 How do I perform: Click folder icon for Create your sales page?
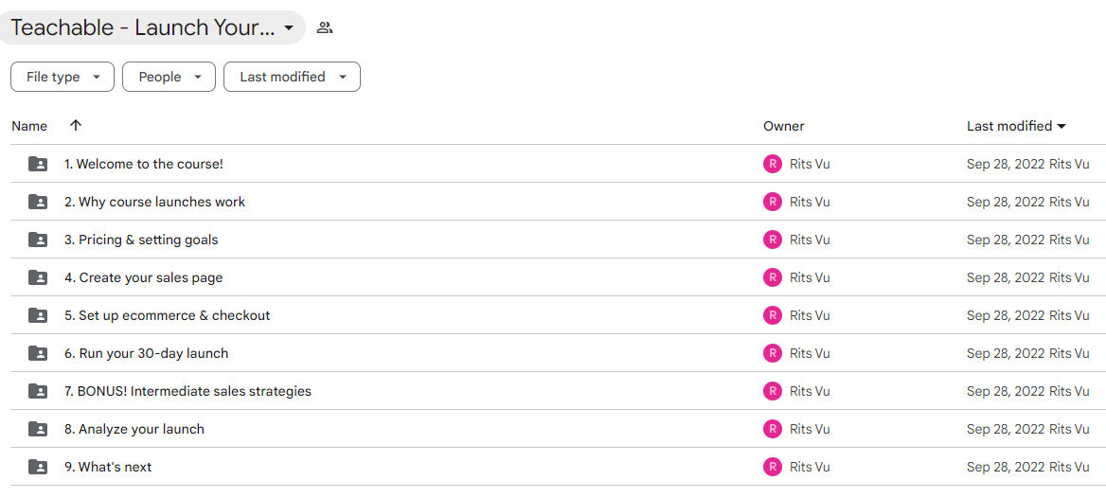37,278
